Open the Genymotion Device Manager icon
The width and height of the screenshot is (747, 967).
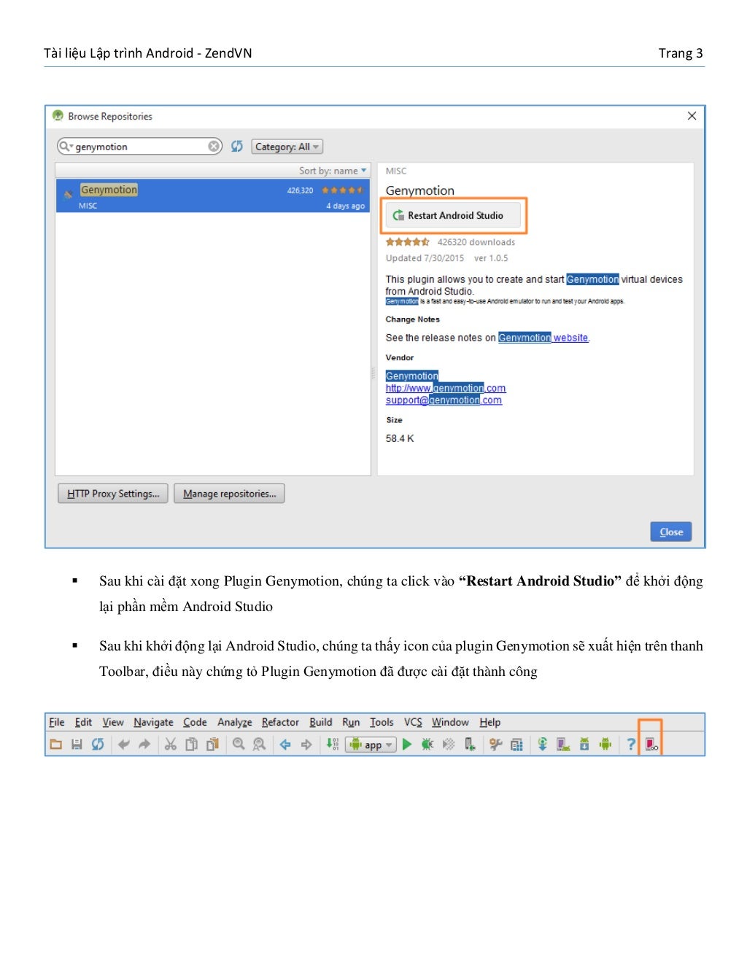pyautogui.click(x=651, y=745)
